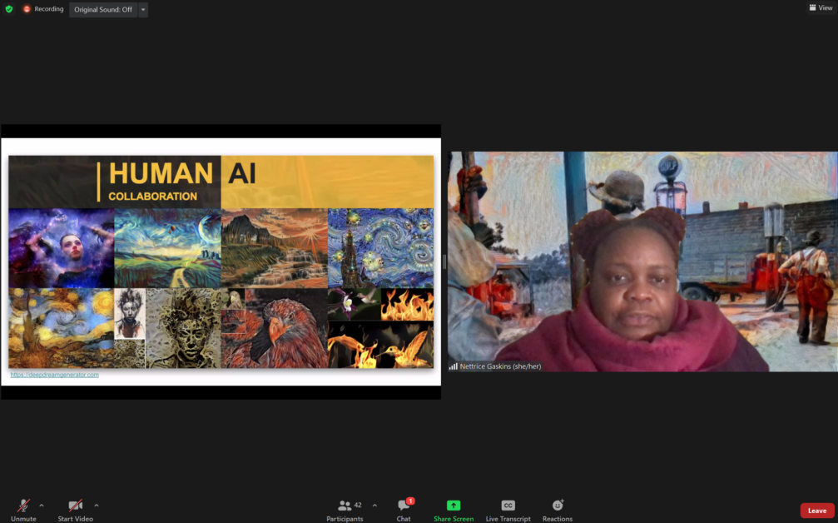Start Video with camera icon

(76, 511)
